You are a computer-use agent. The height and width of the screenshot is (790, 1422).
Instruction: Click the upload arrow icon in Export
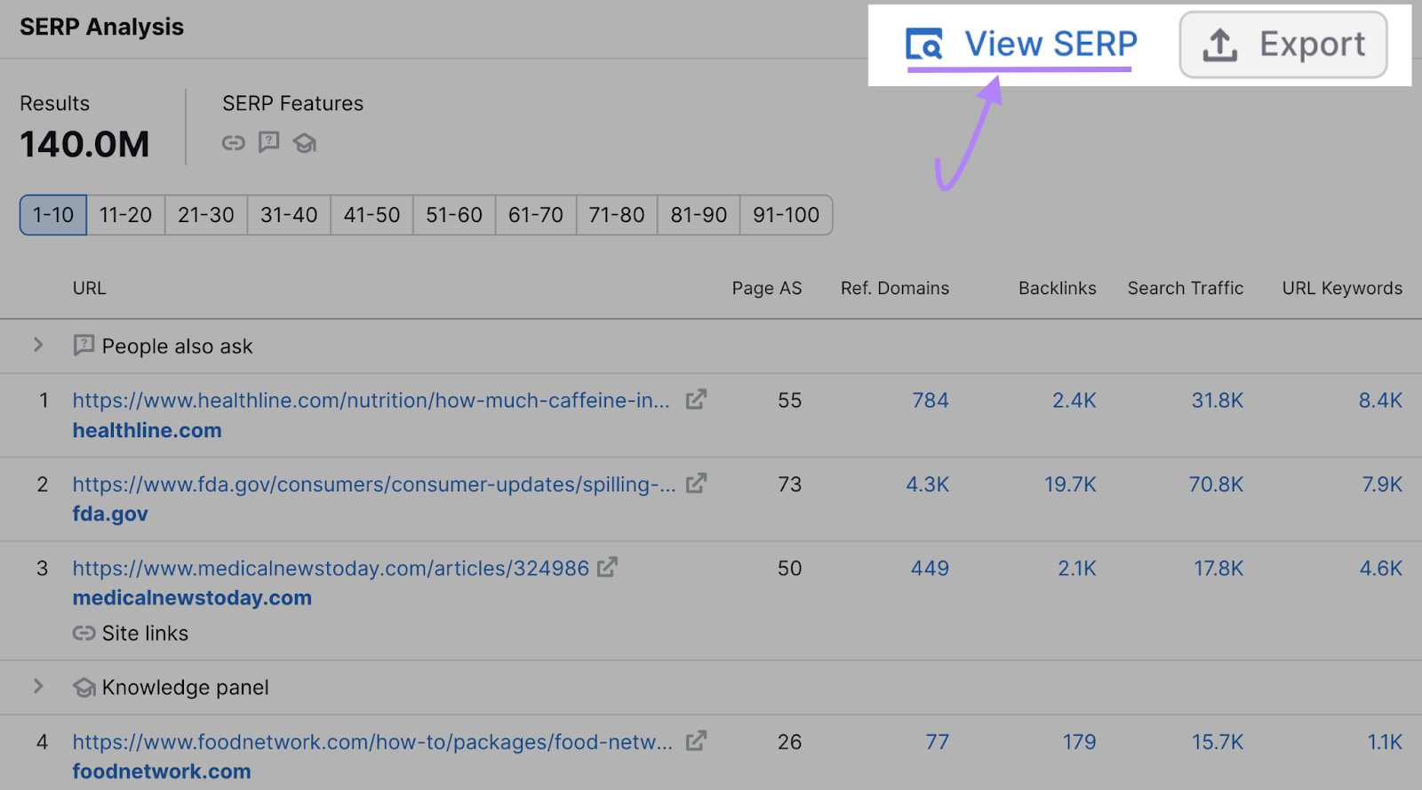1220,44
